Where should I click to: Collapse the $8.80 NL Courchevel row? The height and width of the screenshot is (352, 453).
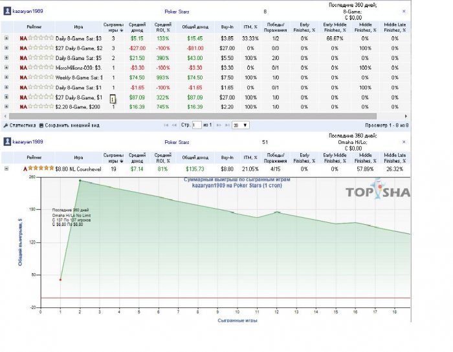(x=6, y=169)
